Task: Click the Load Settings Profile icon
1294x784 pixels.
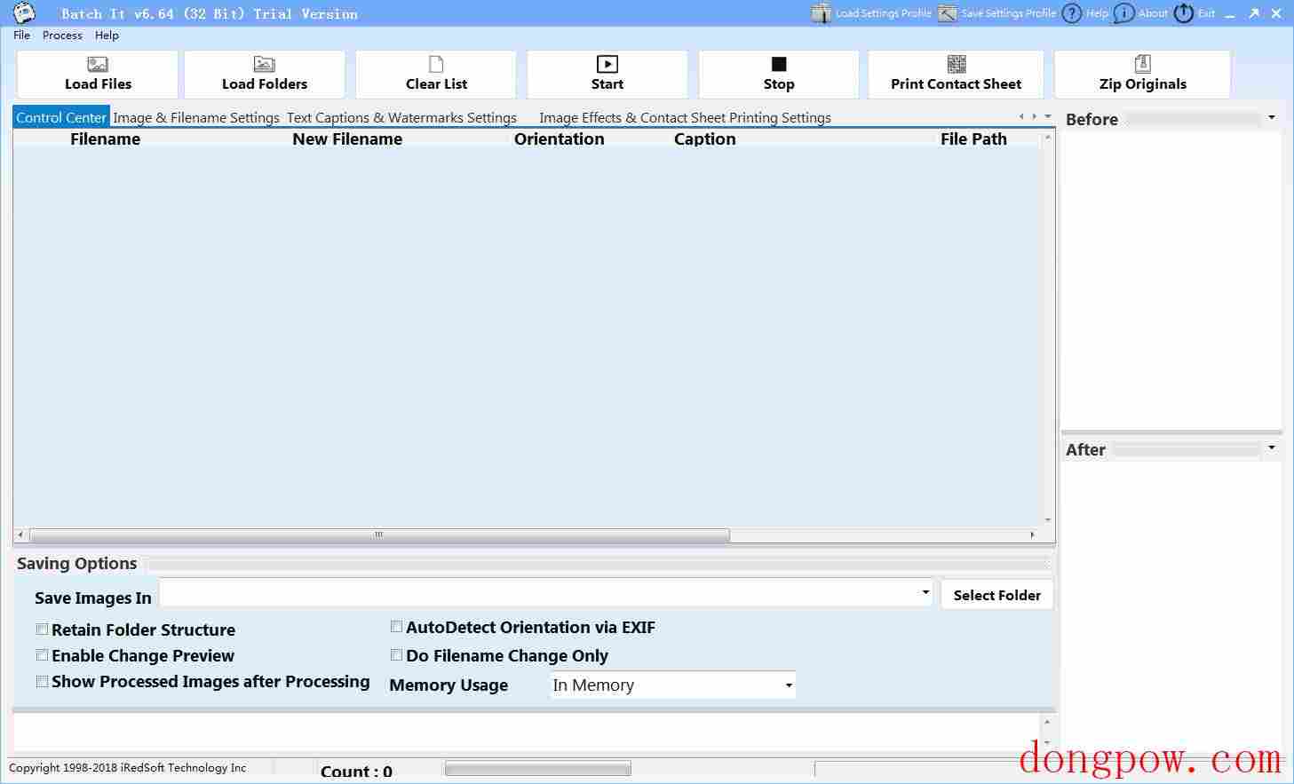Action: (x=822, y=13)
